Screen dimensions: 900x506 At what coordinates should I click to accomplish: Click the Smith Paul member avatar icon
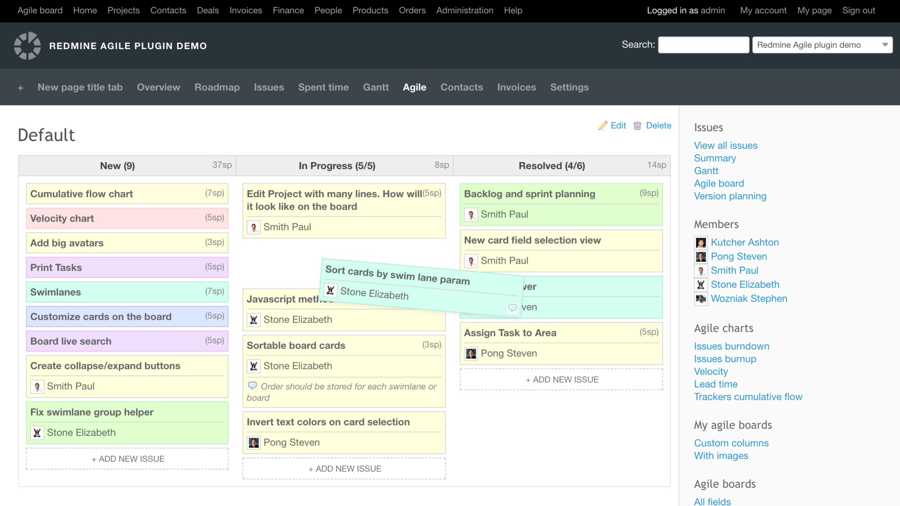(x=700, y=270)
